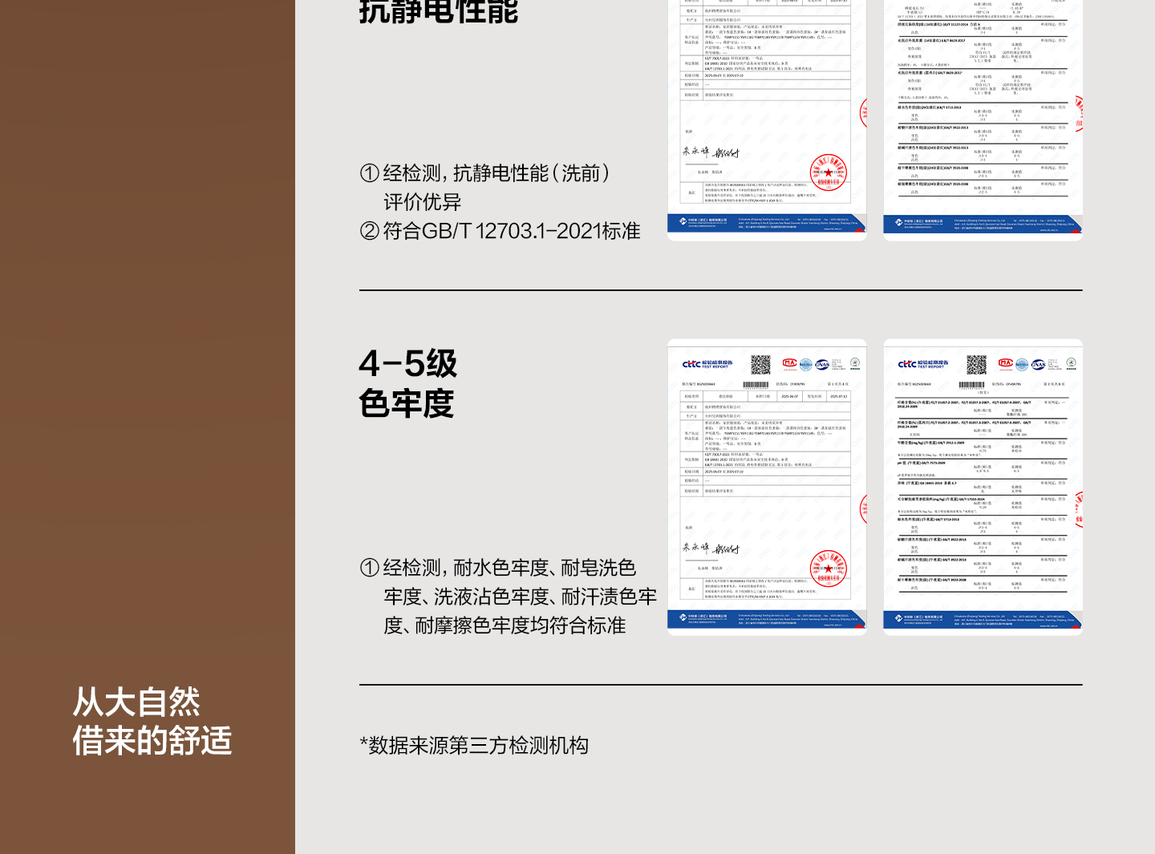This screenshot has width=1155, height=854.
Task: Click the CTTC logo on the 色牢度 report second page
Action: click(922, 364)
